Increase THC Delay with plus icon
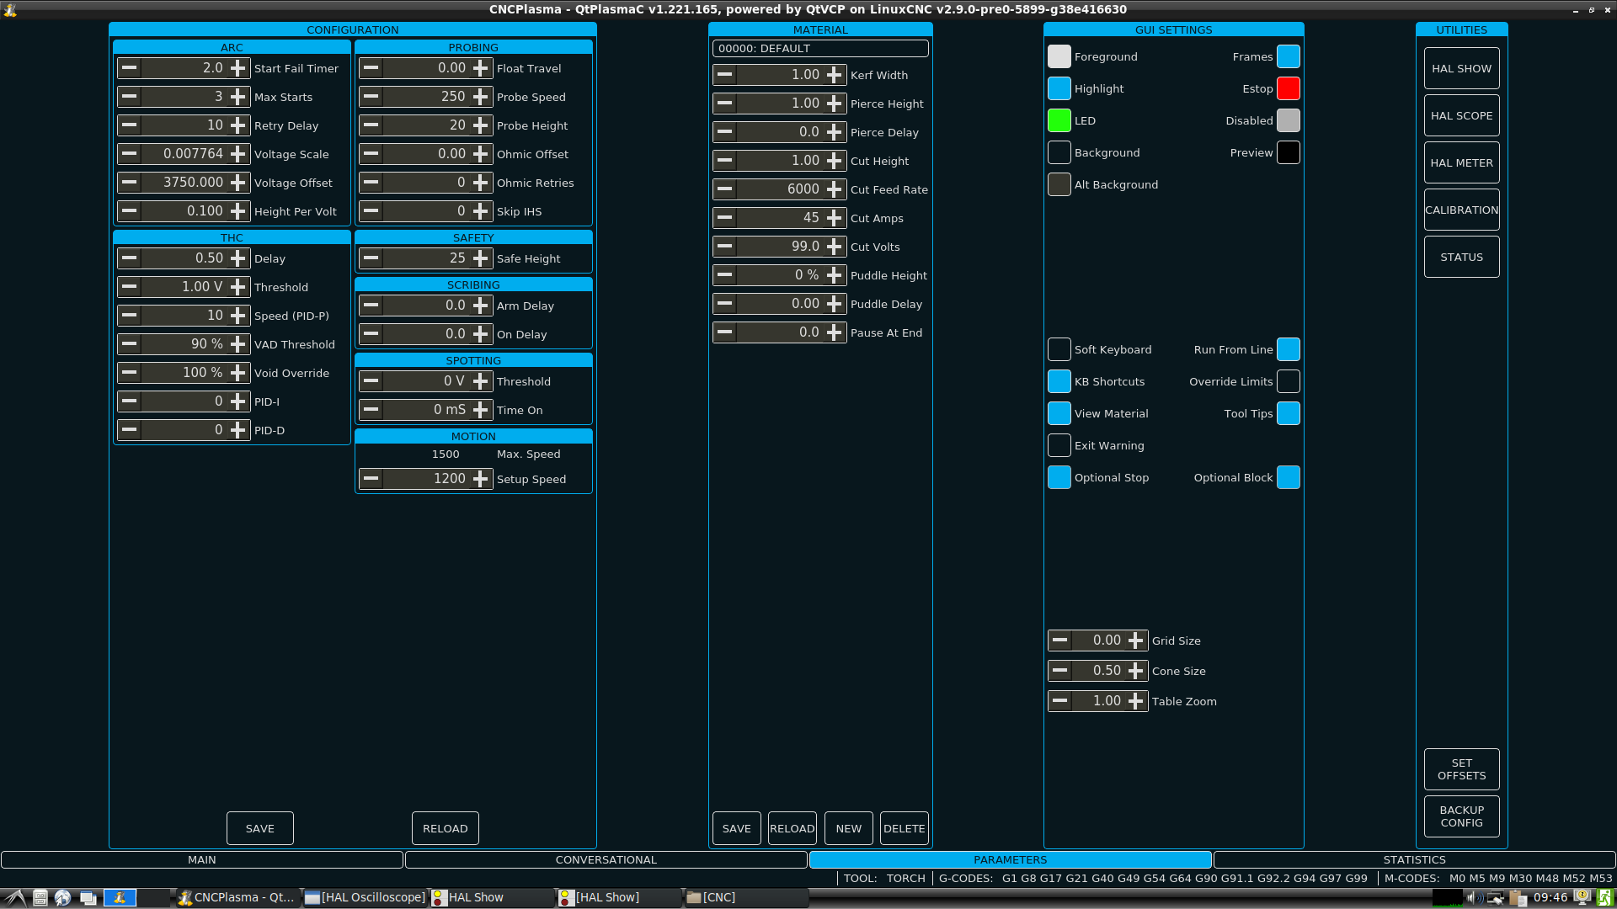 click(x=238, y=258)
